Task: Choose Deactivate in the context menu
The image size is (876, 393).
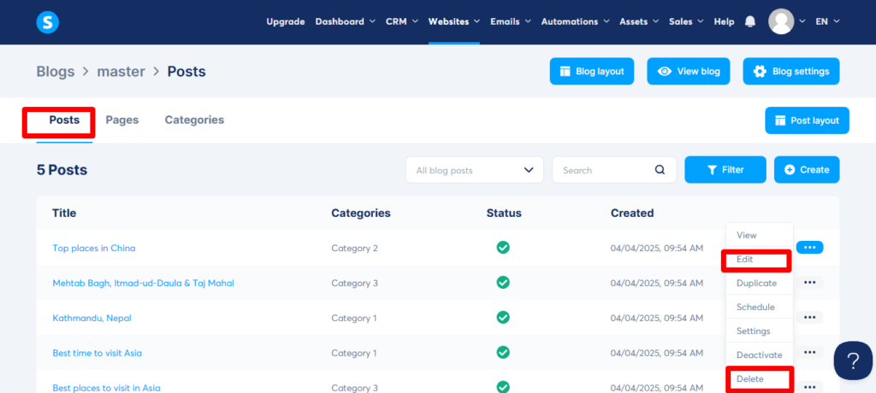Action: [760, 355]
